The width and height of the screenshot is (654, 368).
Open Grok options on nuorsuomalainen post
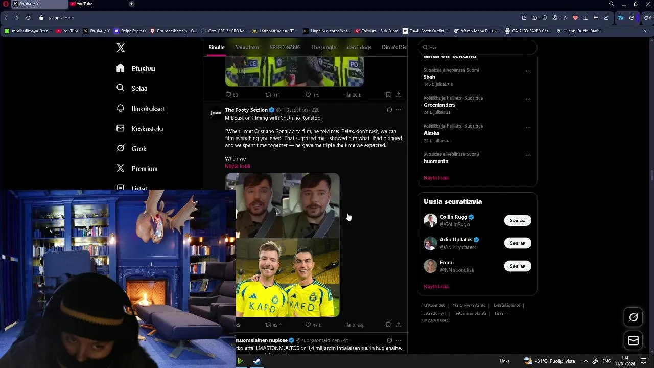(x=389, y=340)
